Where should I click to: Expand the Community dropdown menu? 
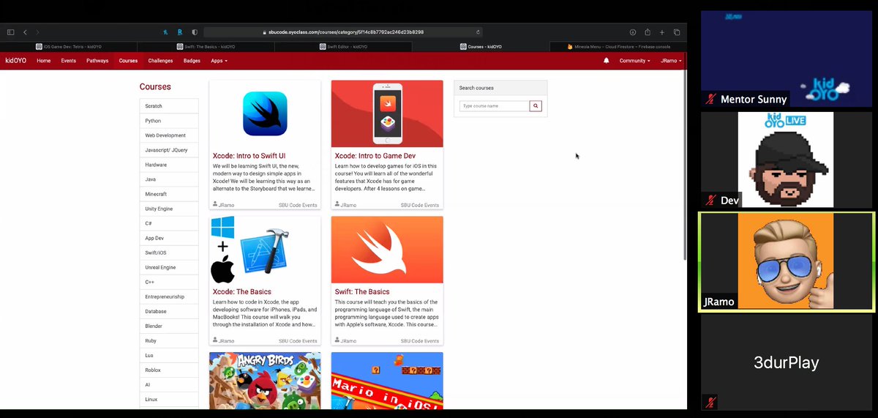point(634,61)
